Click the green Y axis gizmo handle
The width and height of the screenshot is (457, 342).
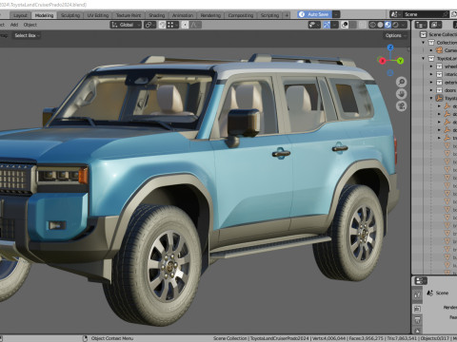[400, 61]
